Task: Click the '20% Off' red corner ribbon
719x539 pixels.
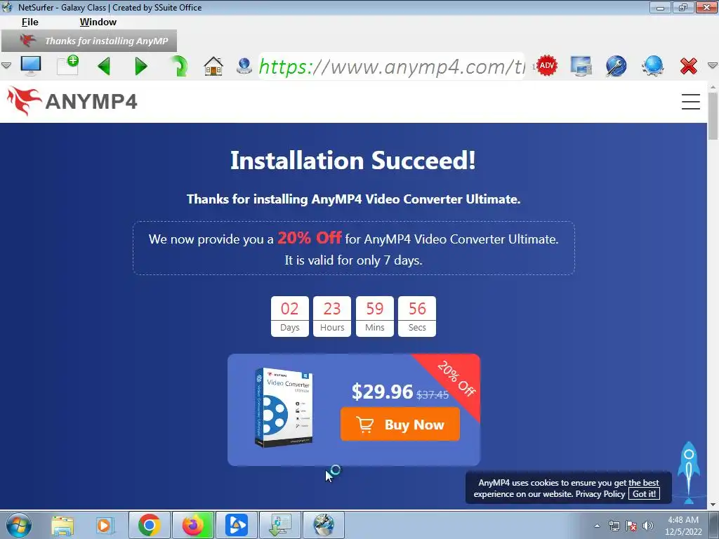Action: [x=456, y=378]
